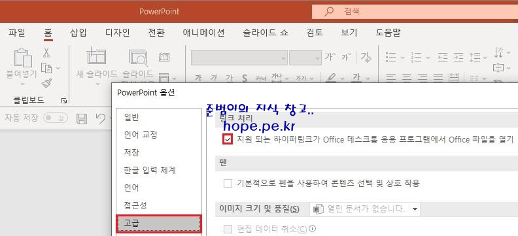Screen dimensions: 518x236
Task: Expand the Copy options arrow
Action: coord(58,68)
